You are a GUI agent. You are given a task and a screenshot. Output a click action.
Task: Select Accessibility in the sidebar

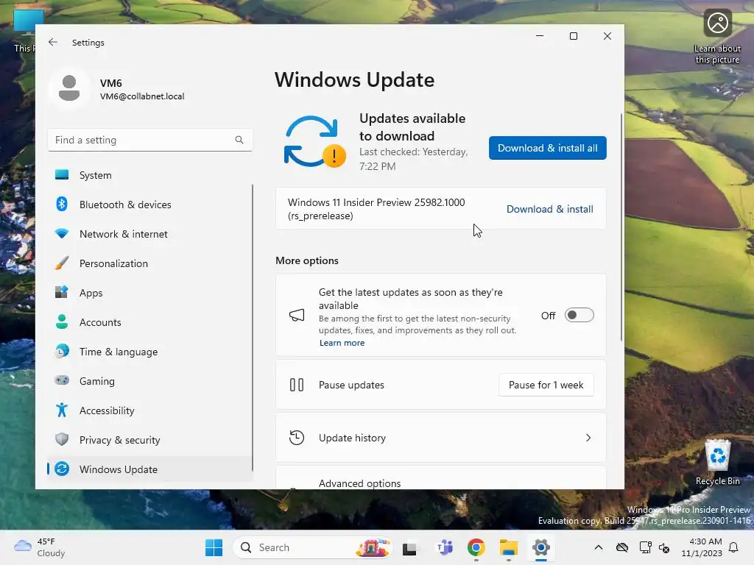(150, 411)
